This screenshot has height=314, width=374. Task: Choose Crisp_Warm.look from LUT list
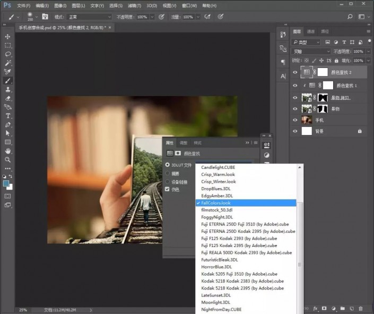(246, 174)
